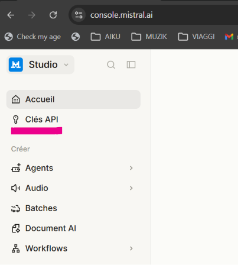Image resolution: width=238 pixels, height=265 pixels.
Task: Open search with the magnifier icon
Action: pos(111,64)
